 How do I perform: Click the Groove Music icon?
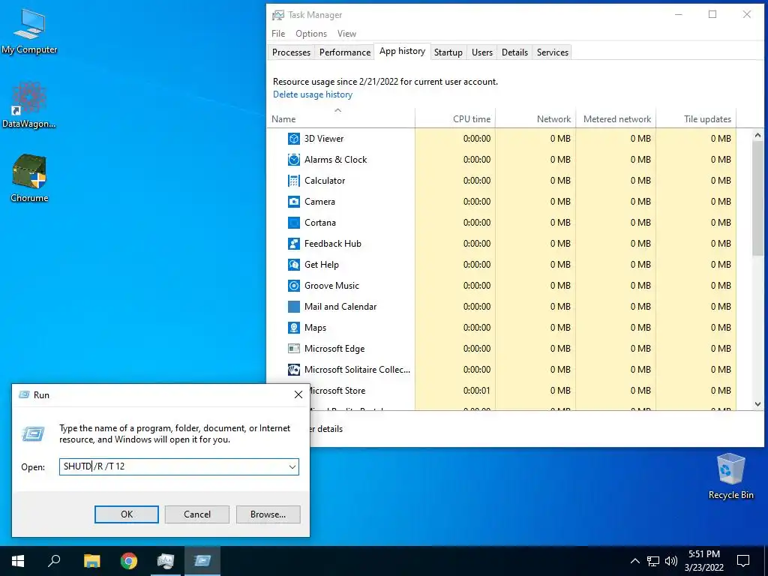tap(293, 286)
